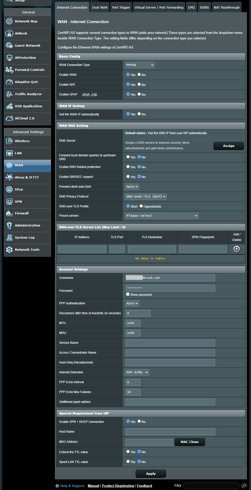Click the System Log icon
Viewport: 251px width, 490px height.
pyautogui.click(x=9, y=237)
